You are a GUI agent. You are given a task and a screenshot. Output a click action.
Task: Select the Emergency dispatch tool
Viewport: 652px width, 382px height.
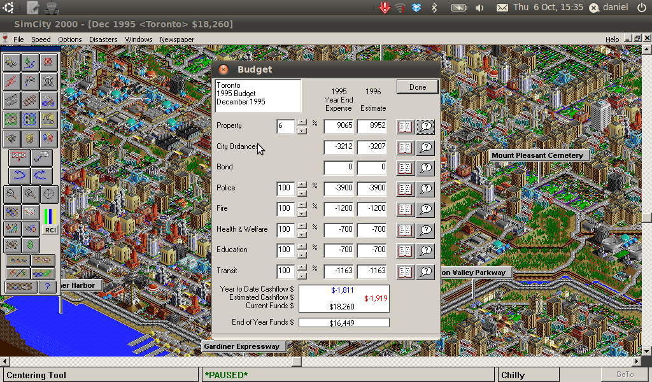click(x=48, y=63)
